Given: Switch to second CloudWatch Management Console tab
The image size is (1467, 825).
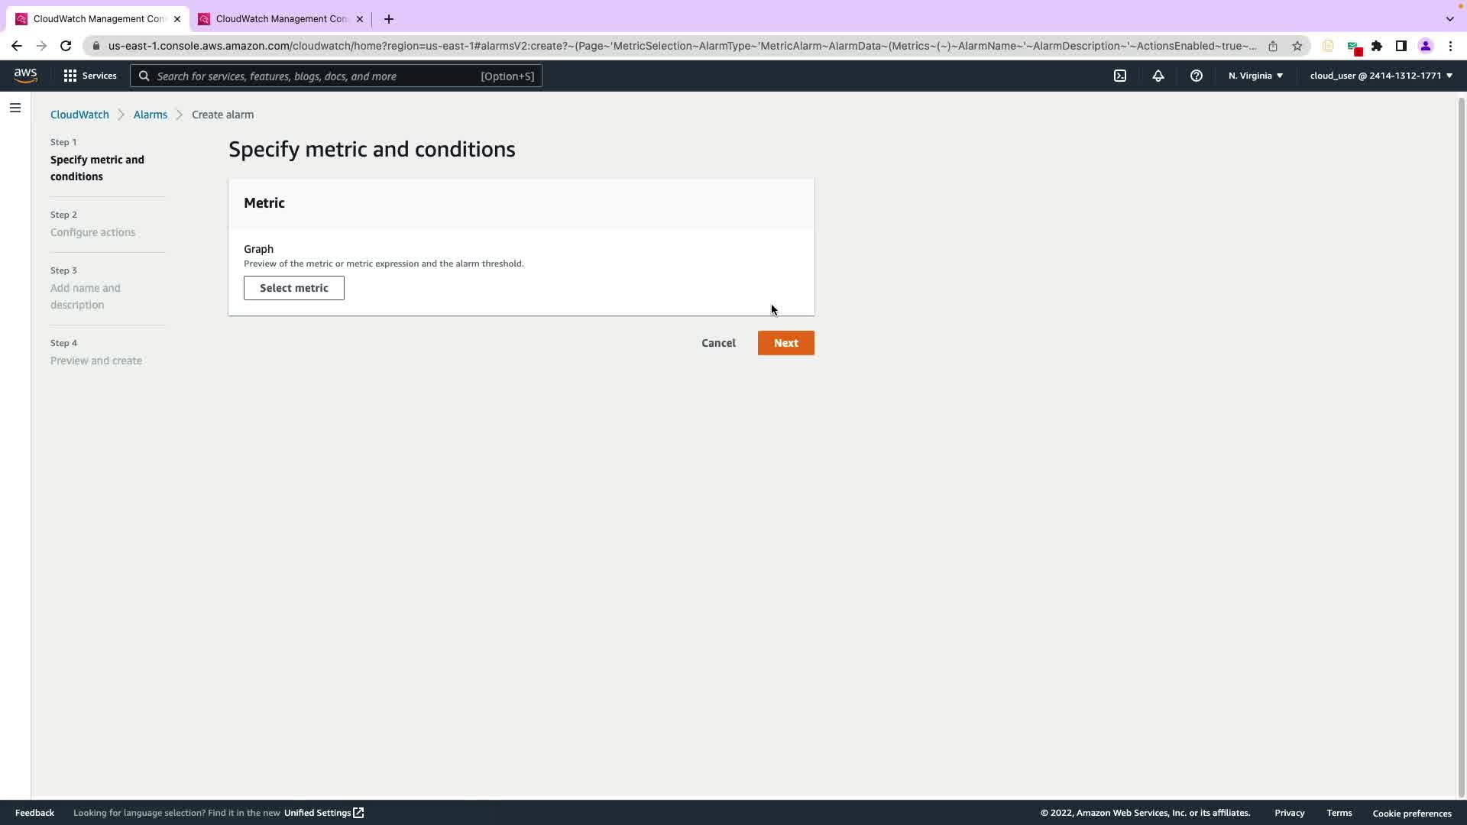Looking at the screenshot, I should (x=280, y=18).
